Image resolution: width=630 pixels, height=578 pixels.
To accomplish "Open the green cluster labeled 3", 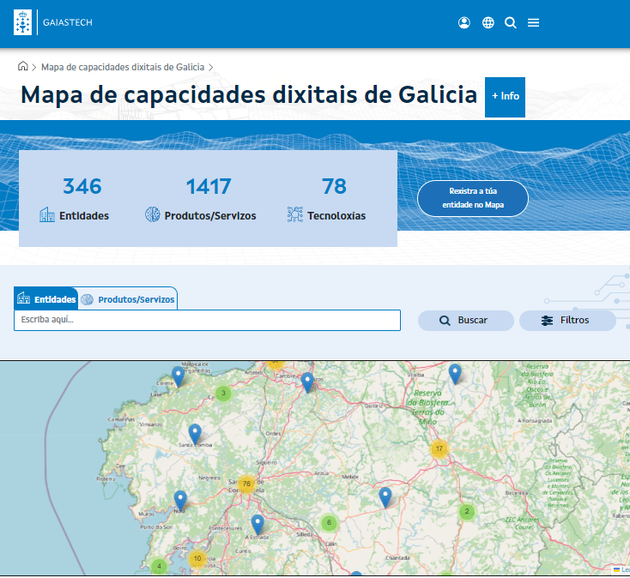I will point(223,393).
